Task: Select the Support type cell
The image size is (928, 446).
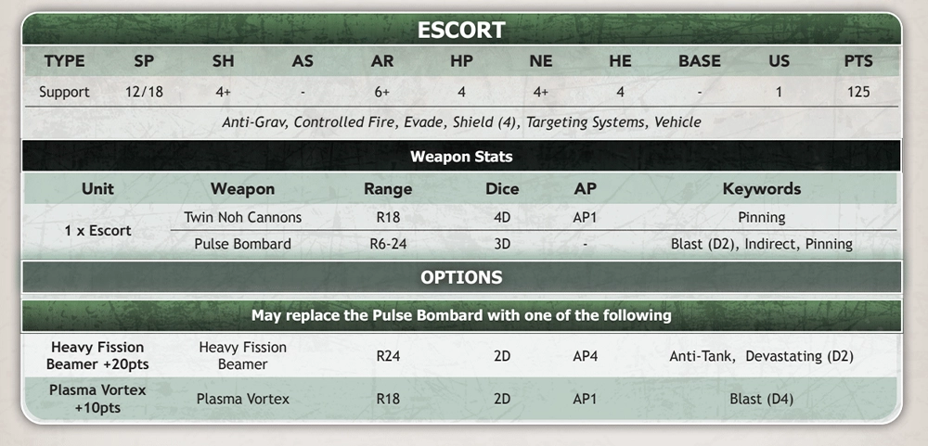Action: [x=65, y=92]
